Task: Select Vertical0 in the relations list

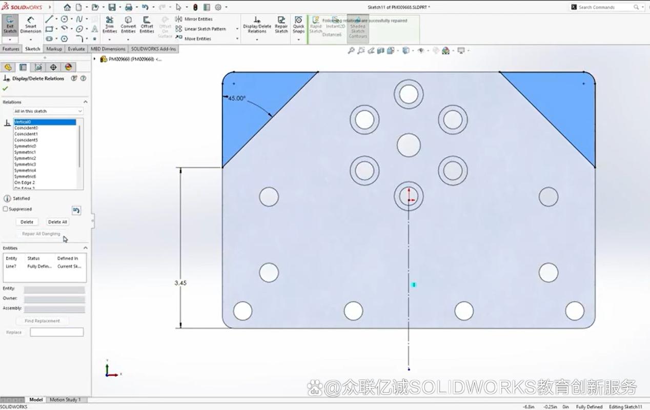Action: 44,122
